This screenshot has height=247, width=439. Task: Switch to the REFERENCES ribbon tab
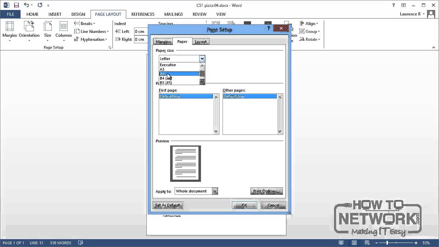[143, 14]
